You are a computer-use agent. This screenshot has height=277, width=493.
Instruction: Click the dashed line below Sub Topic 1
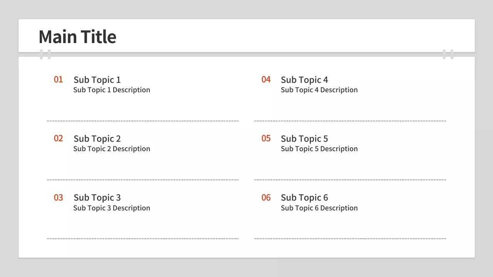pyautogui.click(x=143, y=121)
